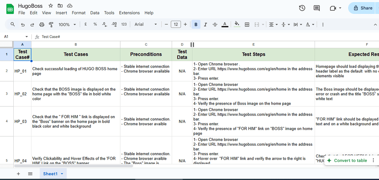Click the move to folder icon

tap(60, 6)
